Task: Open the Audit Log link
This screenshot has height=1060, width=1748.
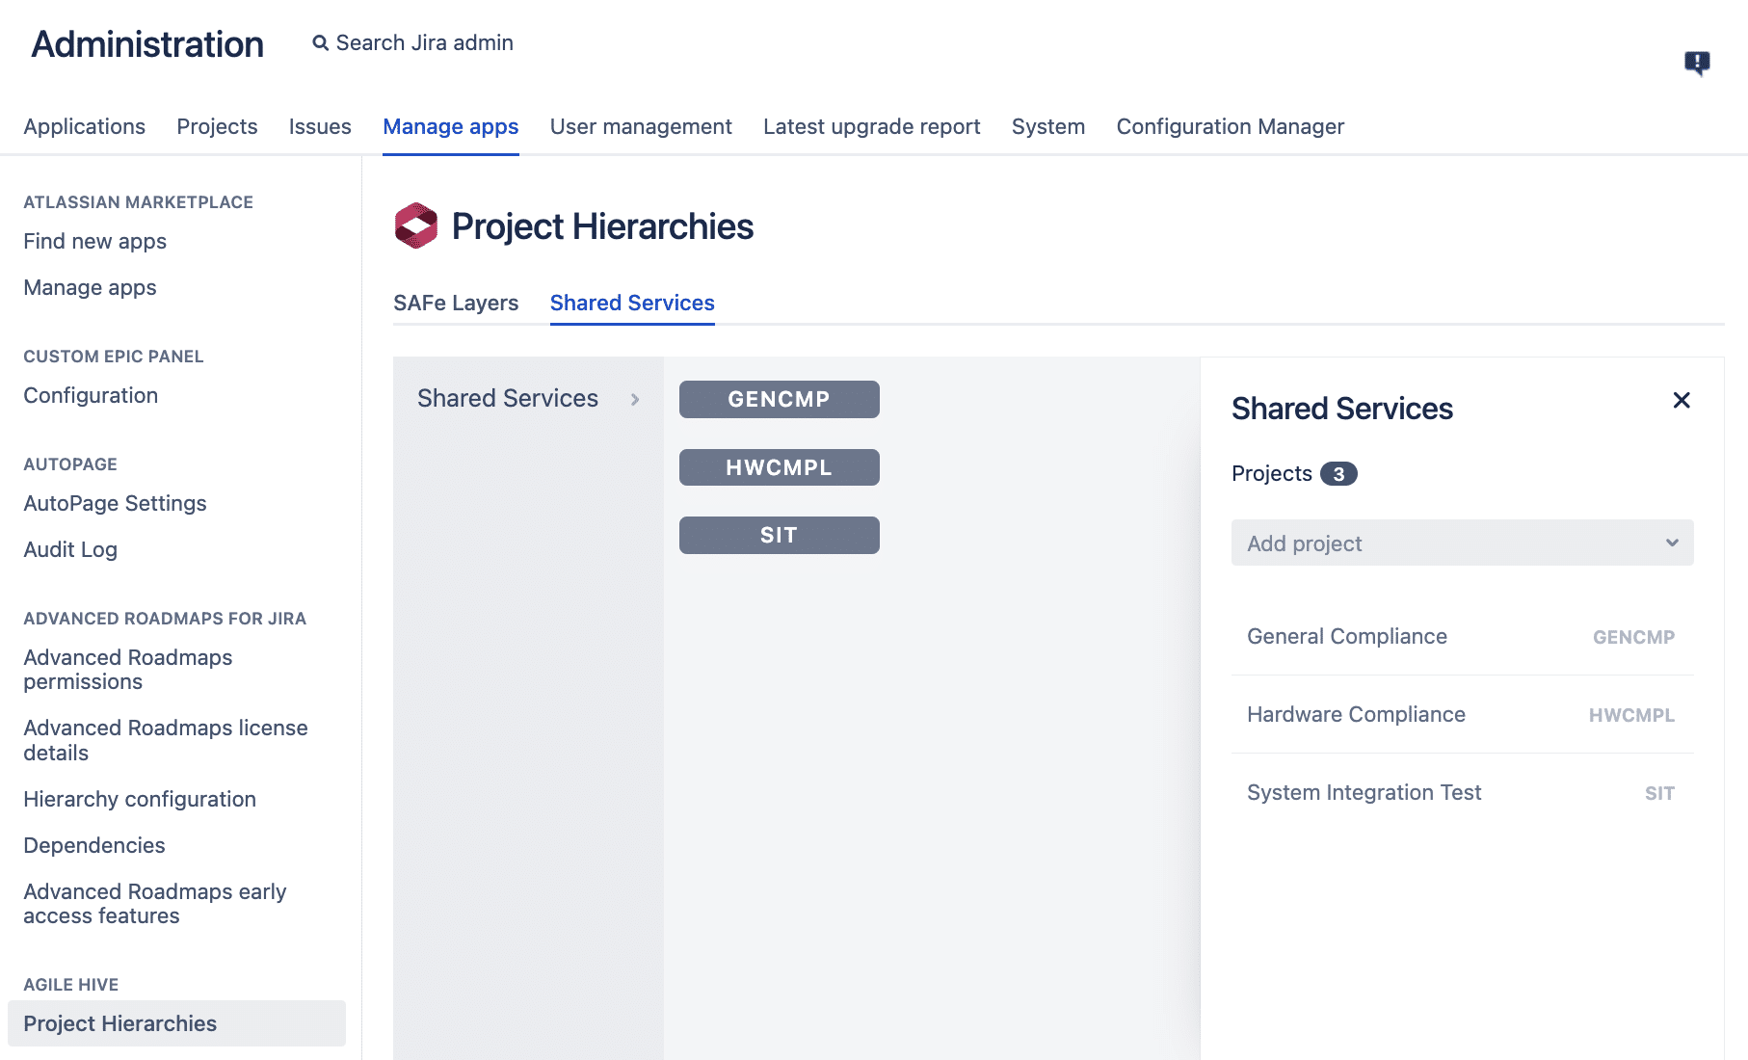Action: [x=70, y=550]
